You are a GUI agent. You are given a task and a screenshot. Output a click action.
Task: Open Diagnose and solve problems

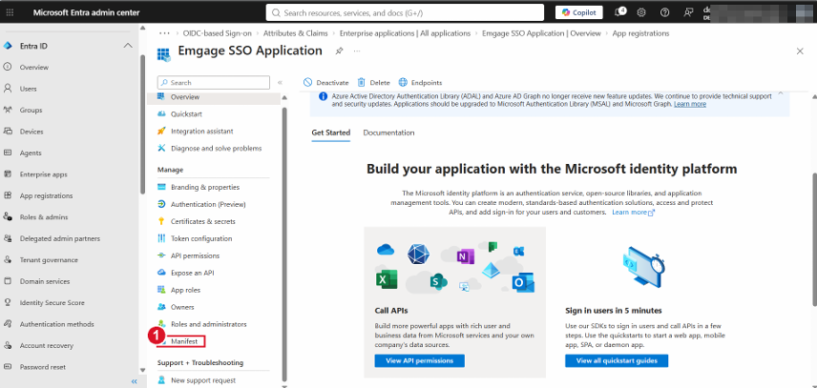click(x=217, y=148)
